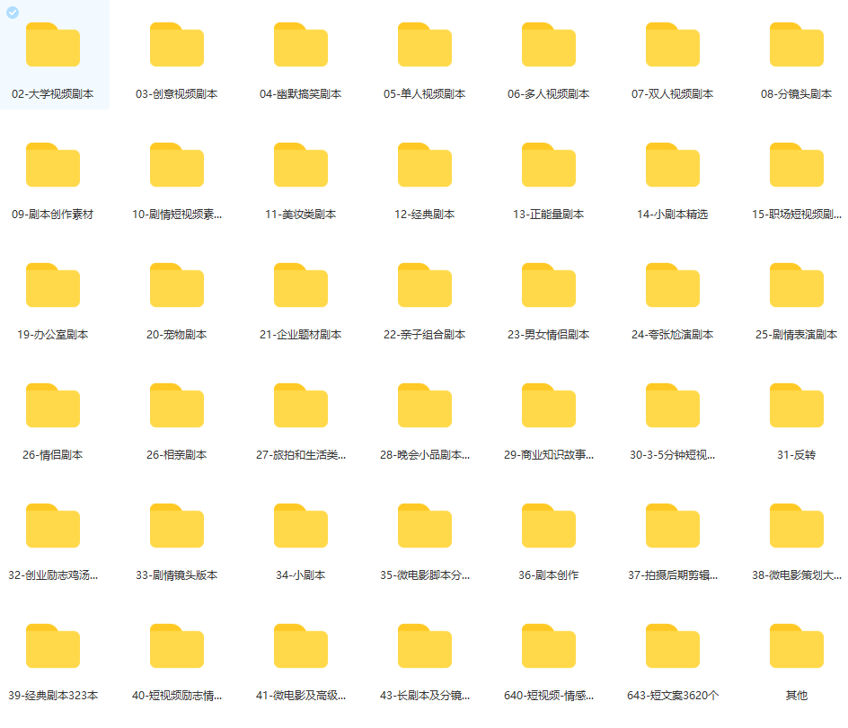The image size is (848, 728).
Task: Select the 34-小剧本 folder icon
Action: pyautogui.click(x=301, y=526)
